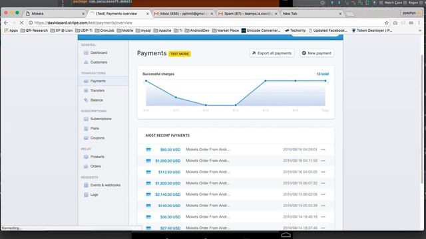The image size is (426, 239).
Task: Click card icon of $1,800.00 USD payment
Action: pos(148,183)
